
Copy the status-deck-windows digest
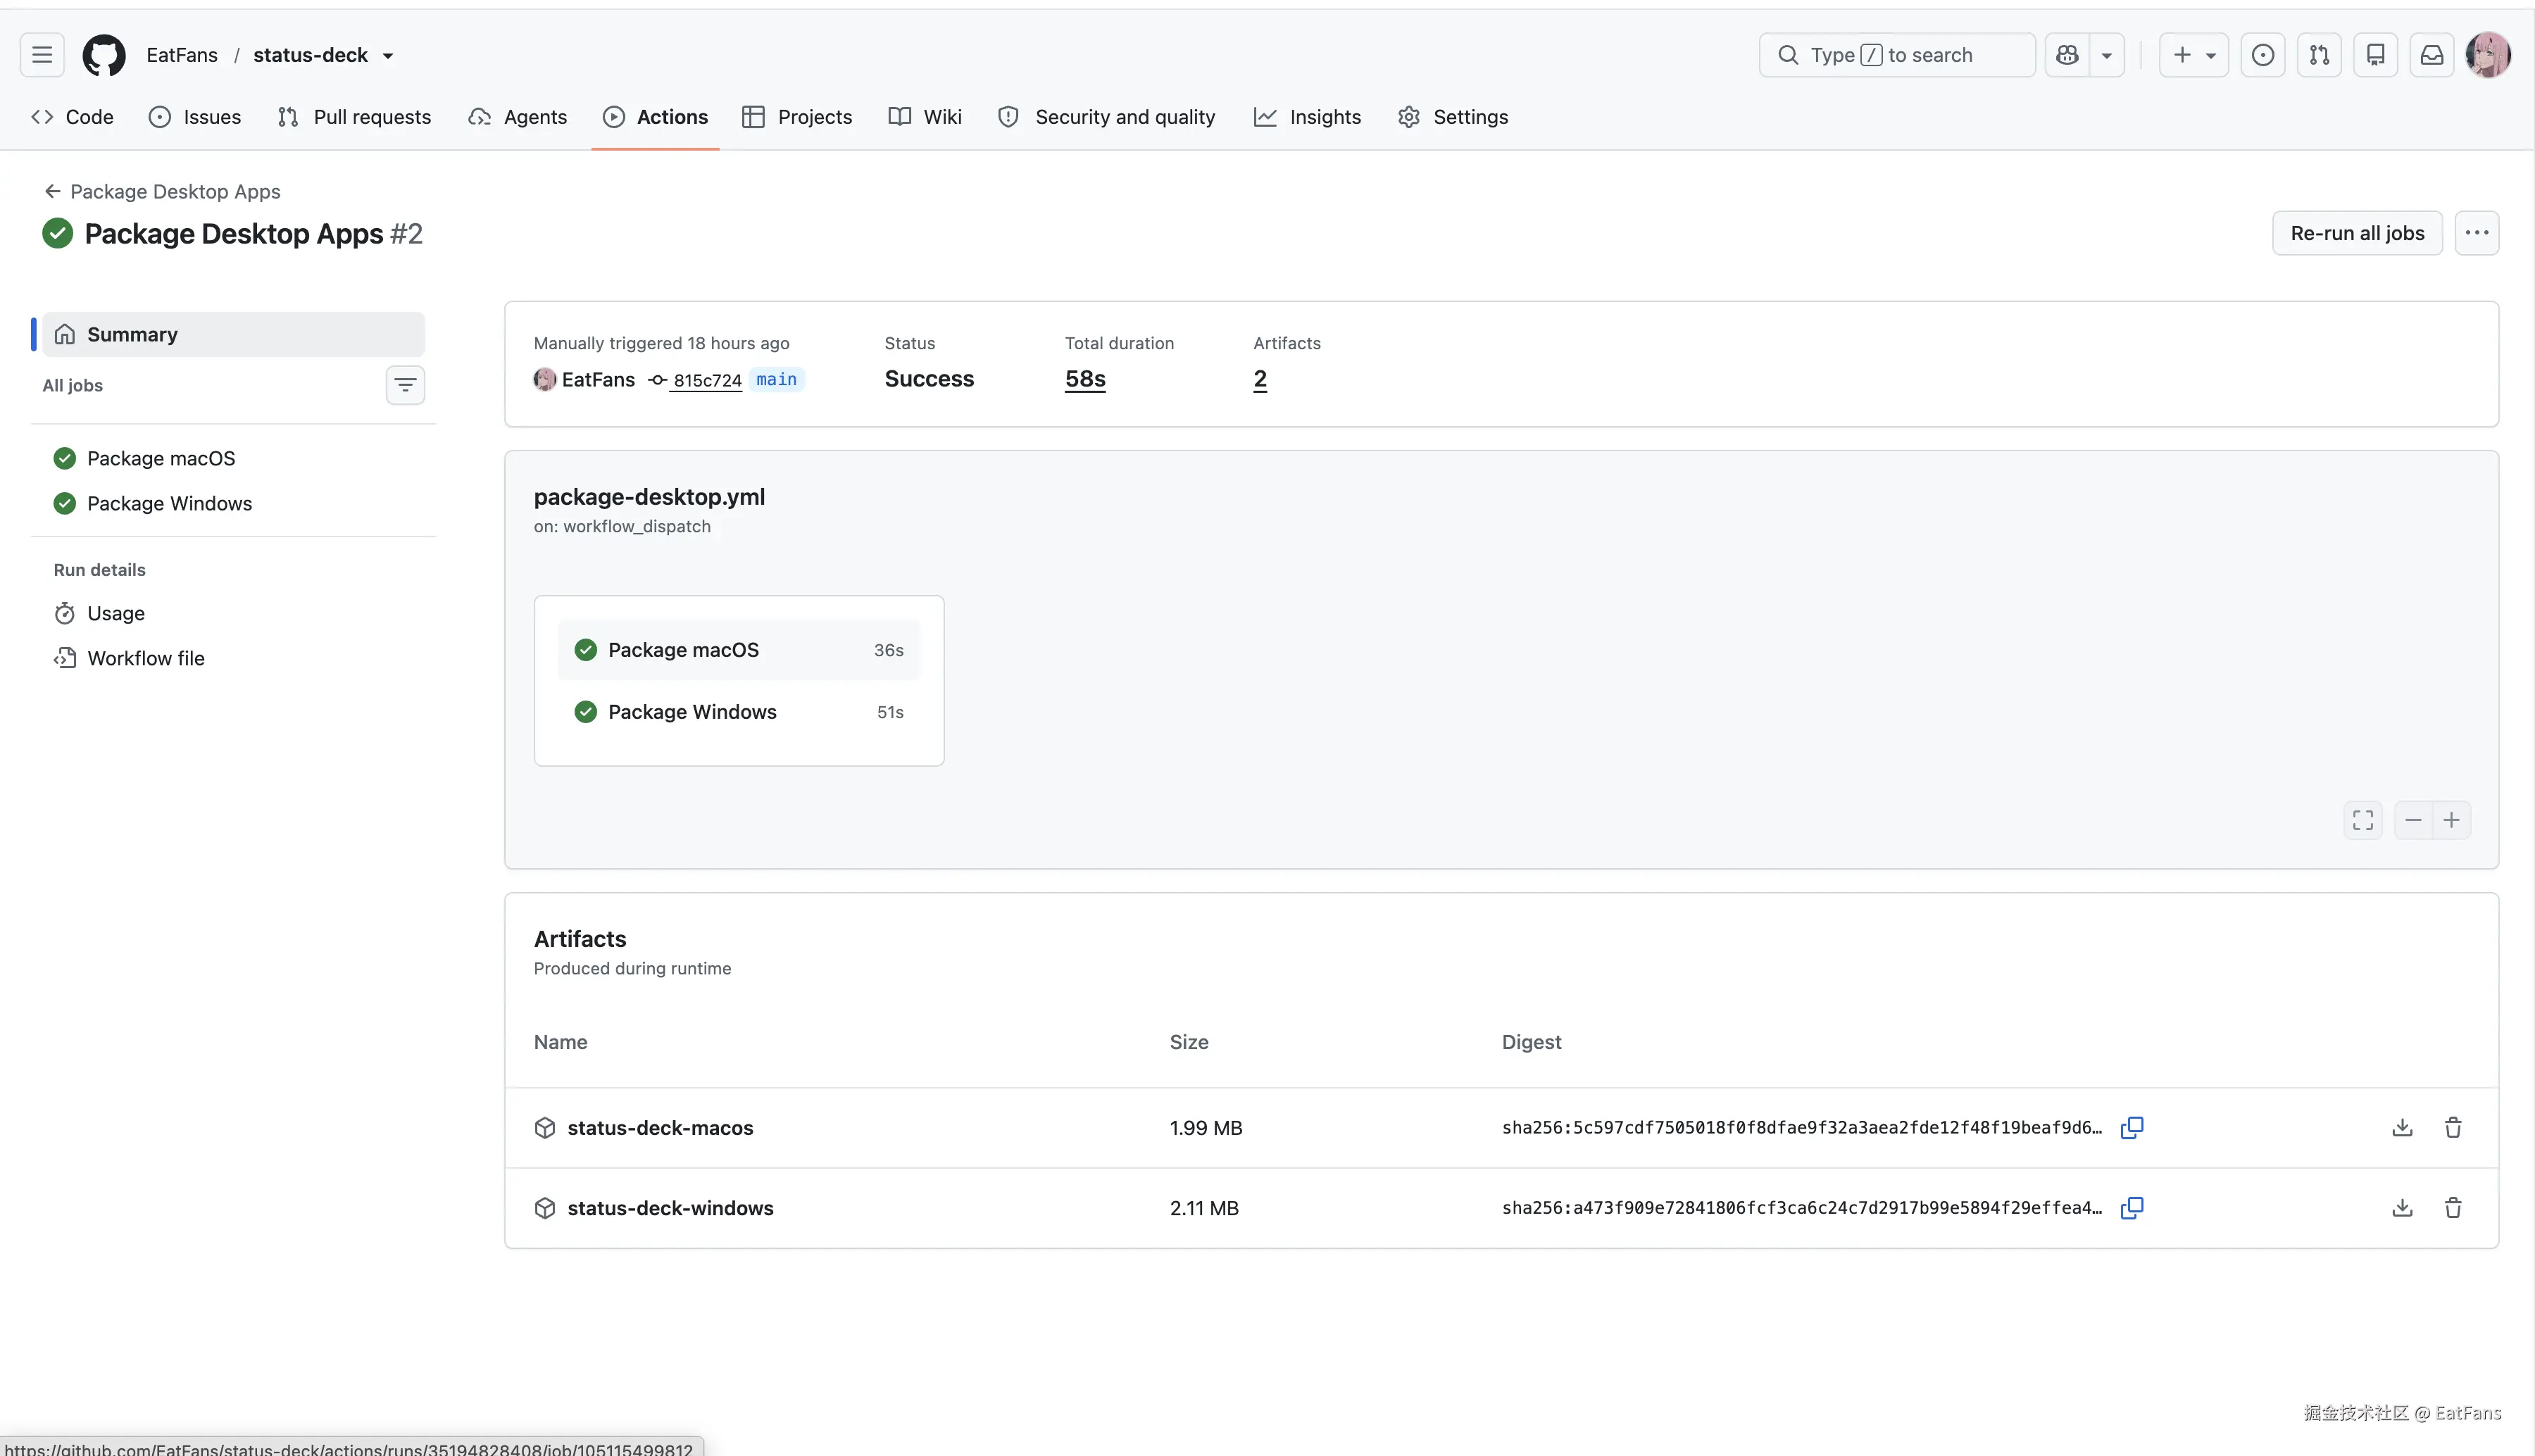2132,1207
